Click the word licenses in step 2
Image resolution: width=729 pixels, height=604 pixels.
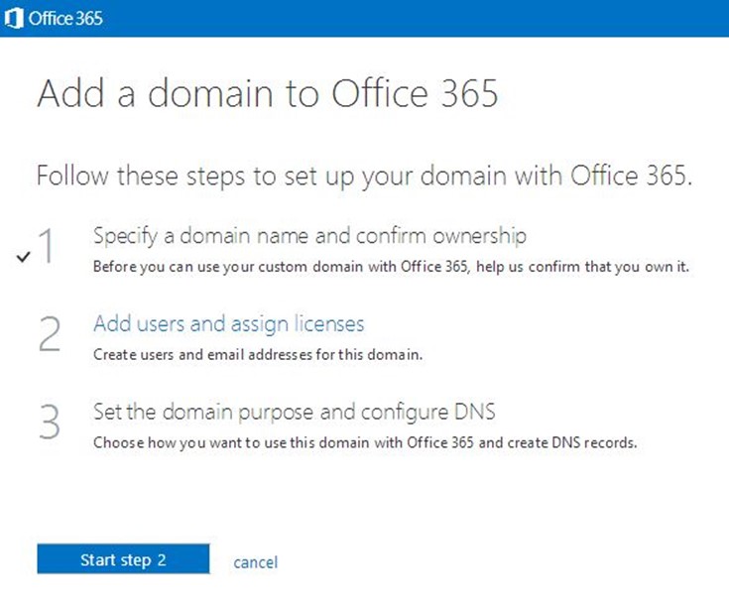coord(326,324)
